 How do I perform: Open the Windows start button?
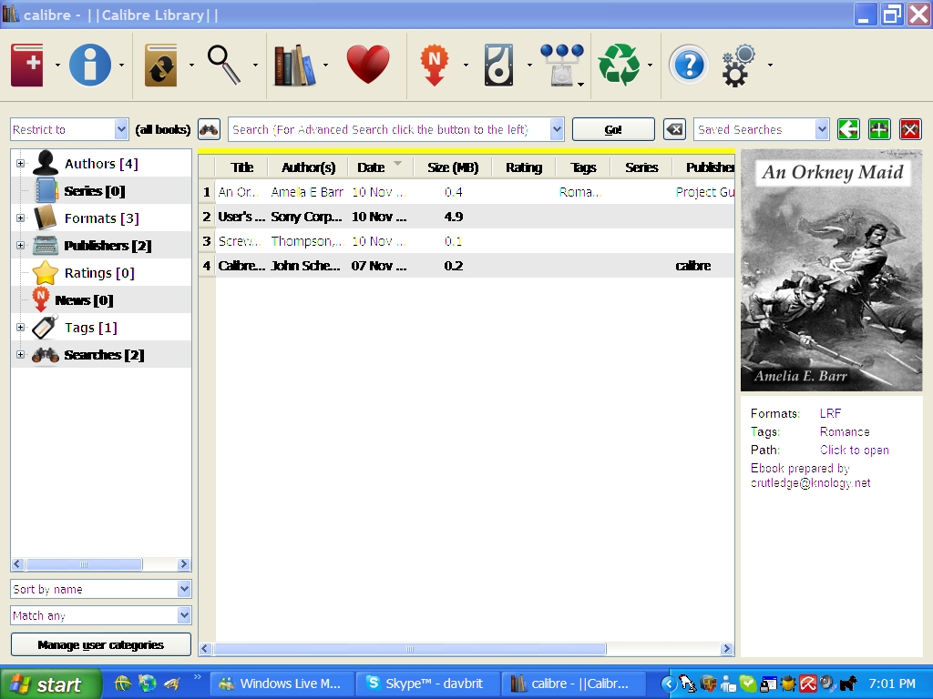coord(51,684)
